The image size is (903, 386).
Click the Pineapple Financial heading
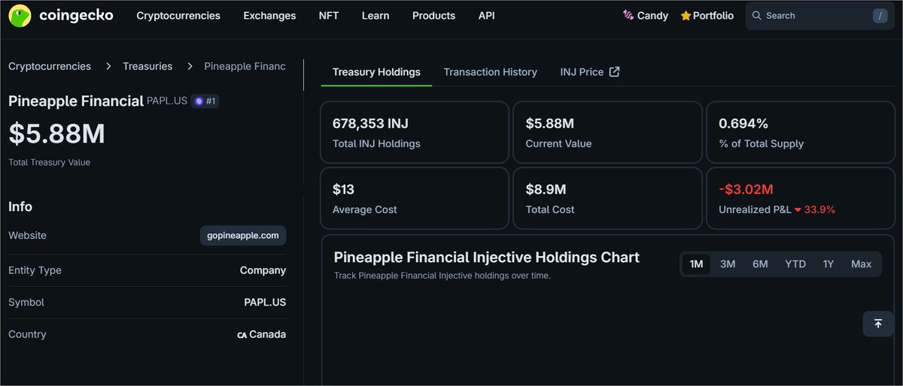point(76,101)
